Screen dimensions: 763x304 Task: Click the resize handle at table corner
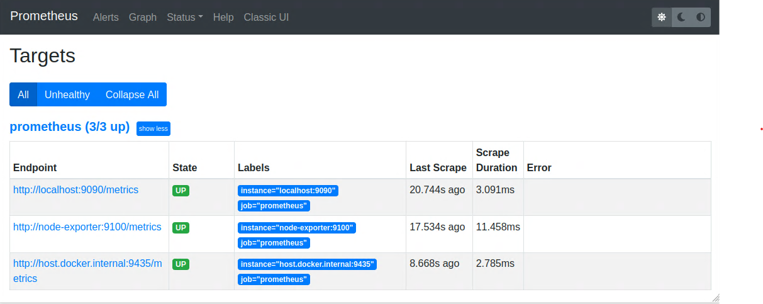pos(715,298)
